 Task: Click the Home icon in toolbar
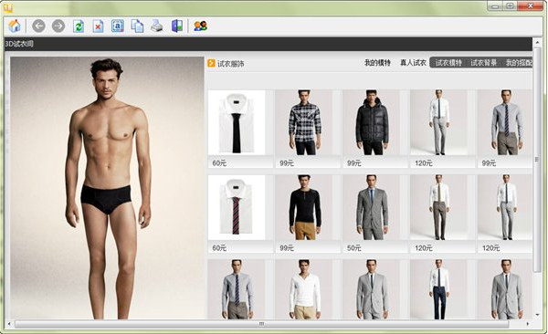click(15, 26)
